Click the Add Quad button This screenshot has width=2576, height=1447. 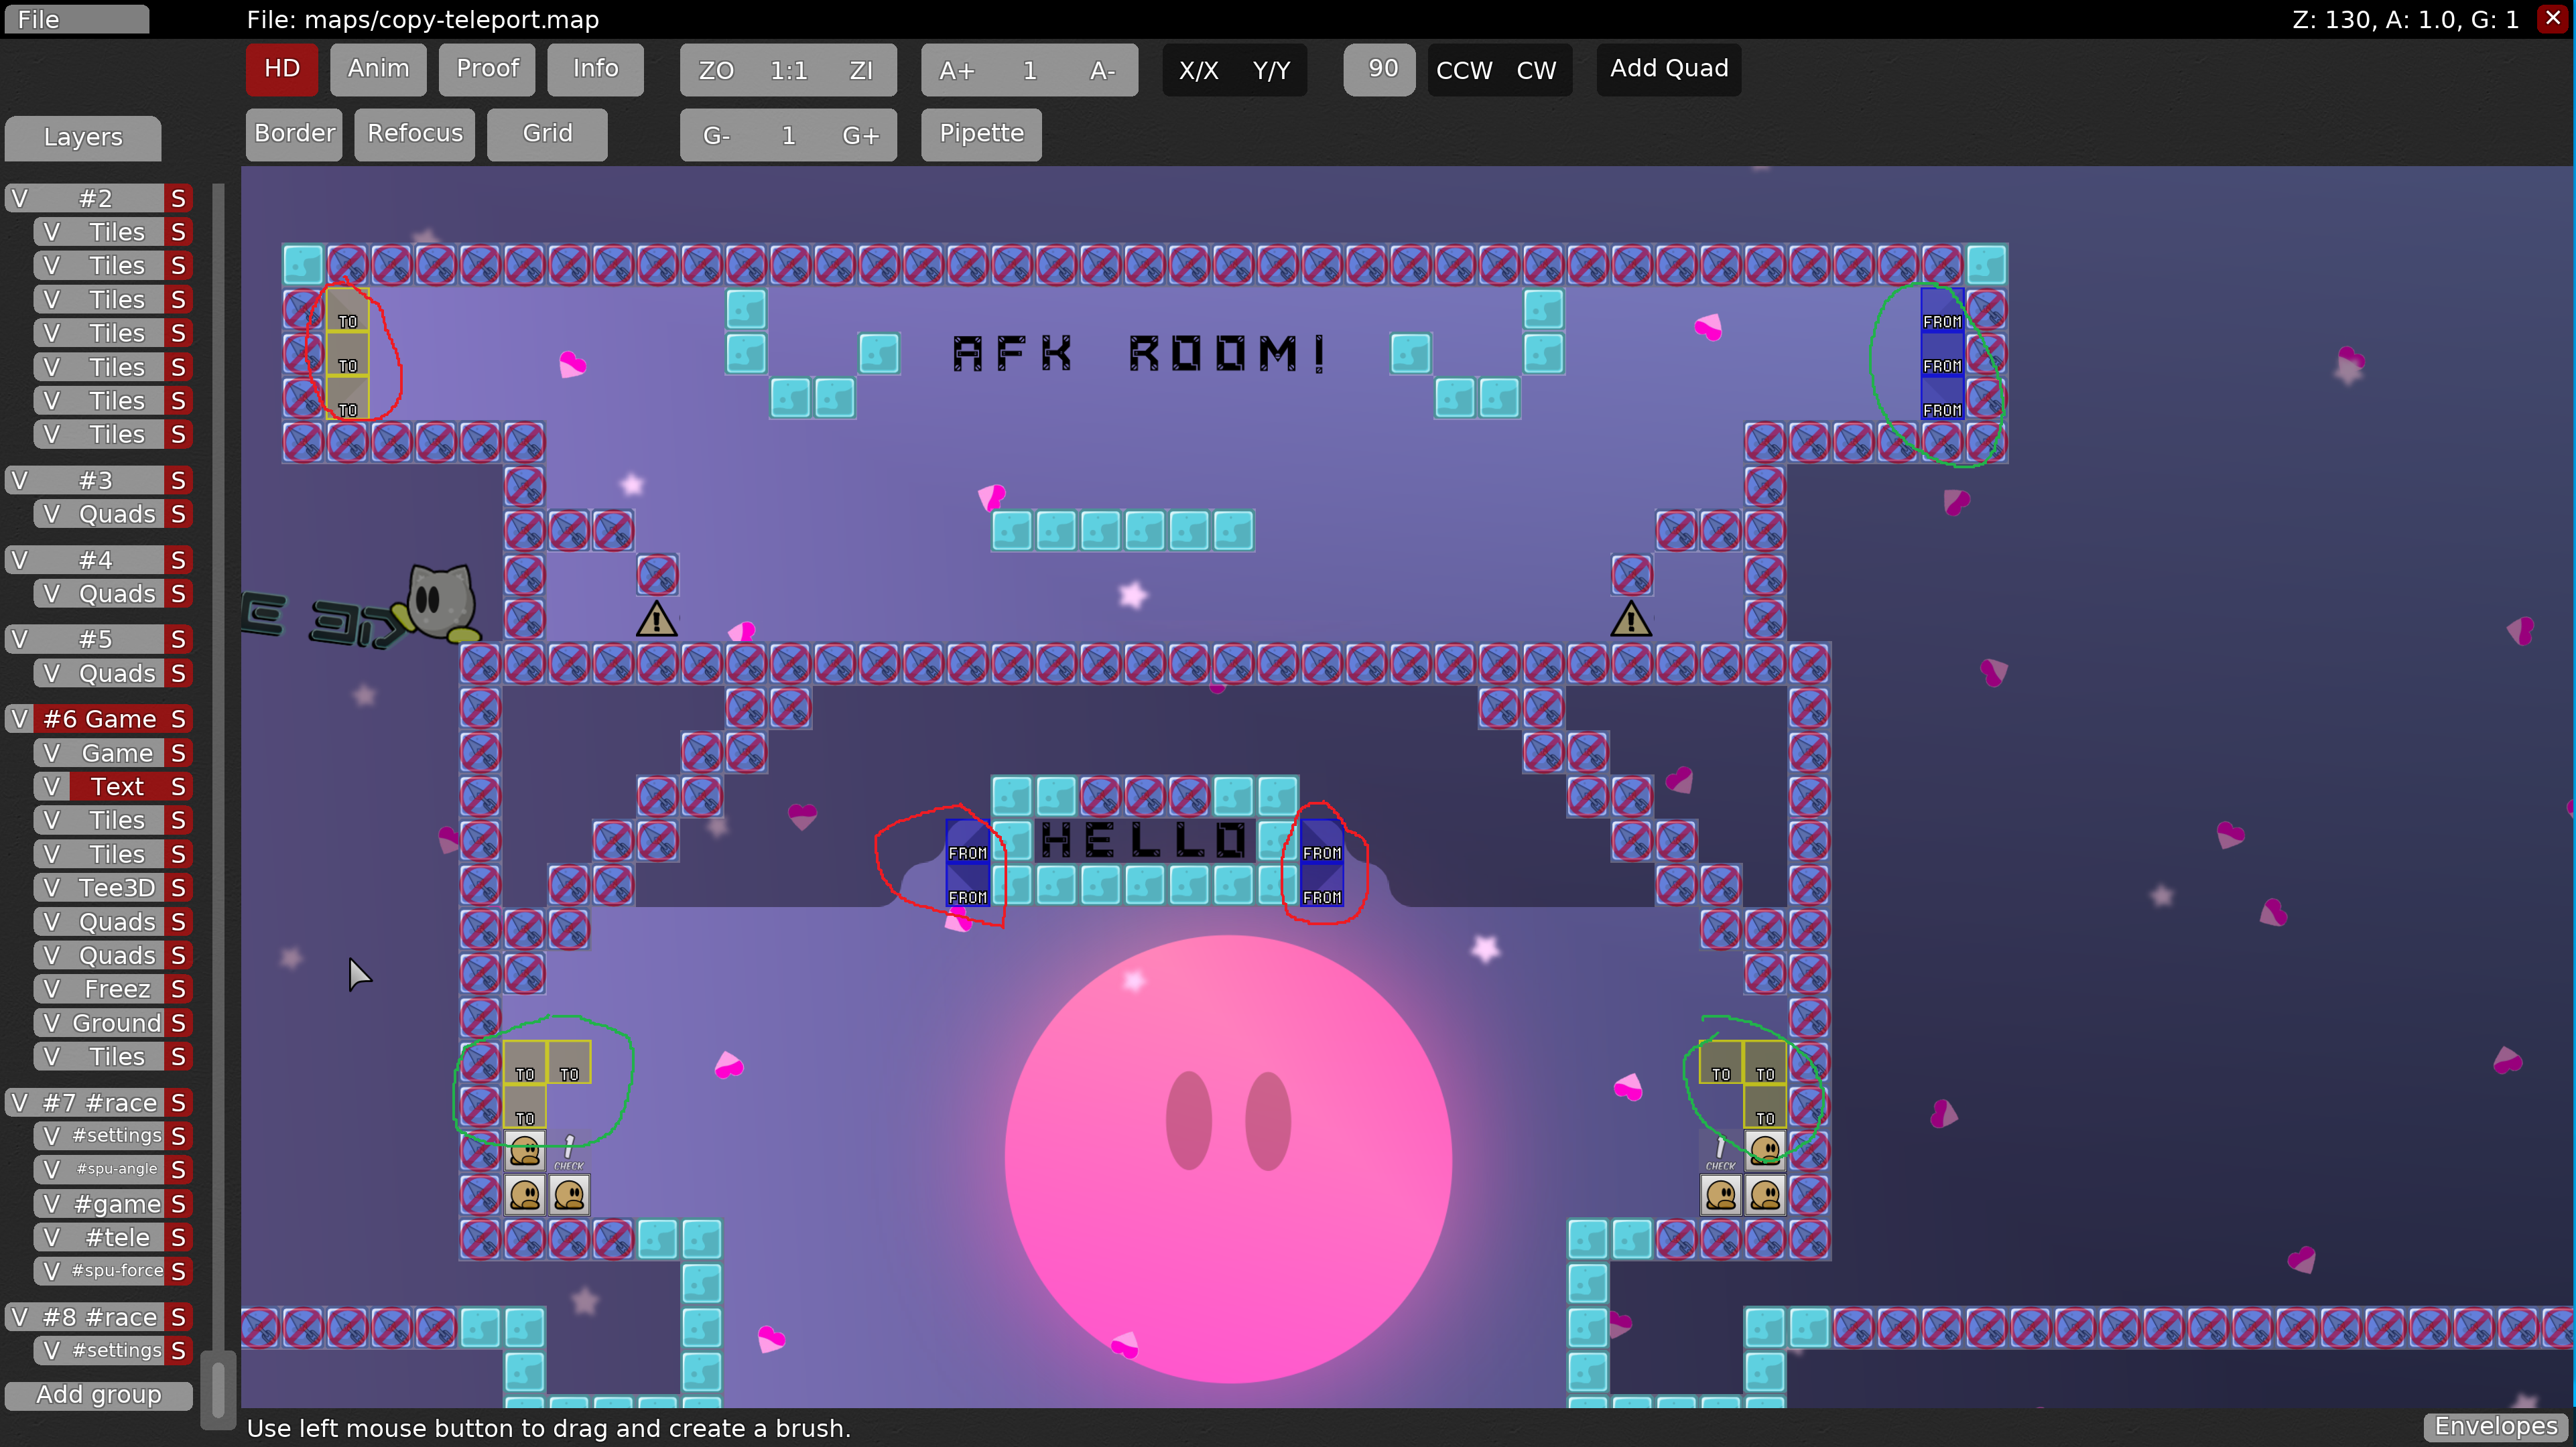[x=1668, y=68]
